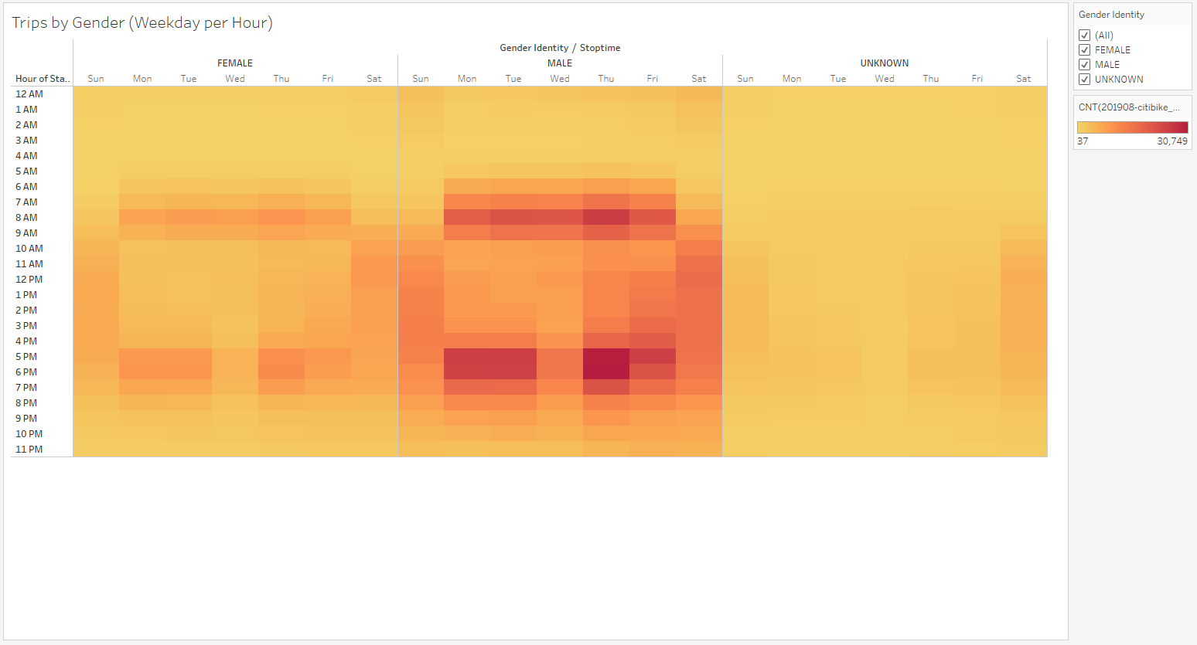Select the 12 AM row label
The height and width of the screenshot is (645, 1197).
click(x=29, y=94)
